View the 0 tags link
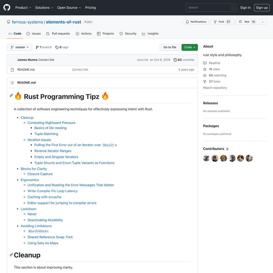273x273 pixels. [x=62, y=47]
